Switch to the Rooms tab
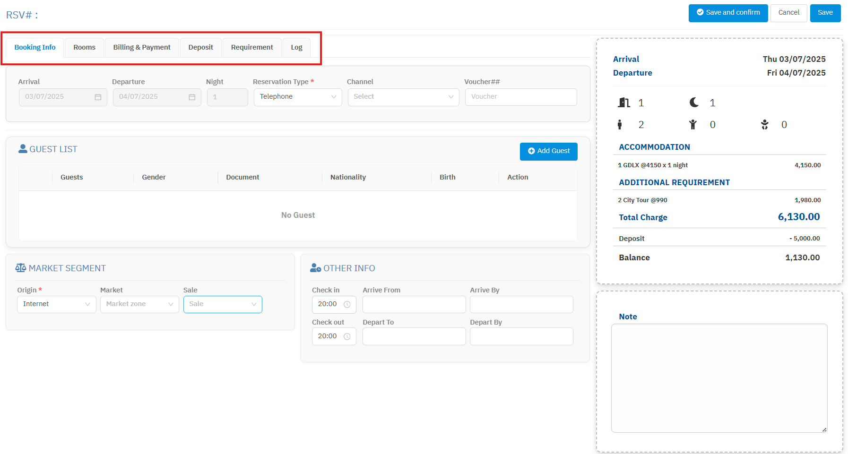848x454 pixels. click(x=84, y=47)
